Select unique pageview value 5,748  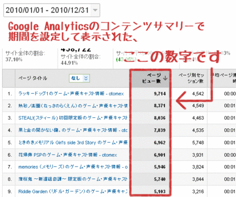(x=198, y=143)
